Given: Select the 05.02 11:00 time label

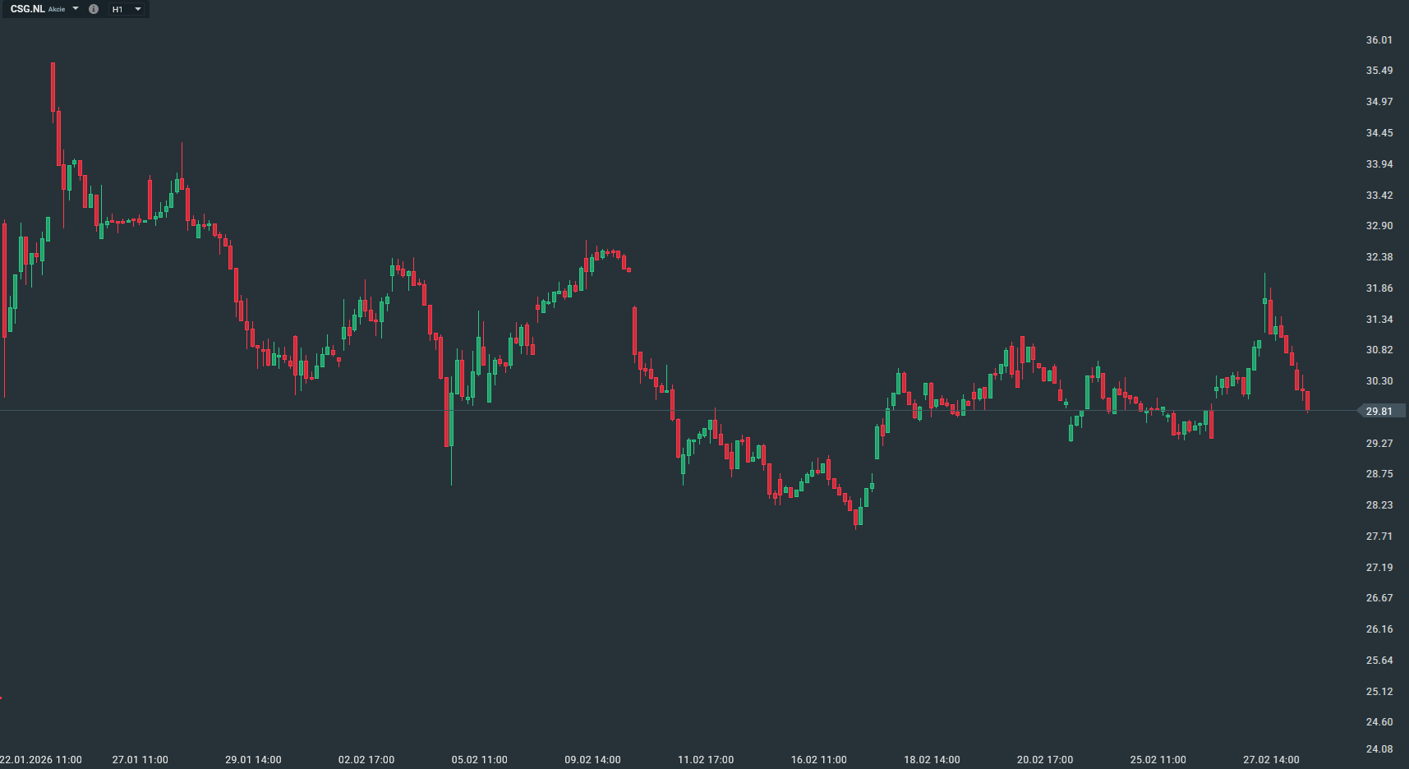Looking at the screenshot, I should click(480, 760).
